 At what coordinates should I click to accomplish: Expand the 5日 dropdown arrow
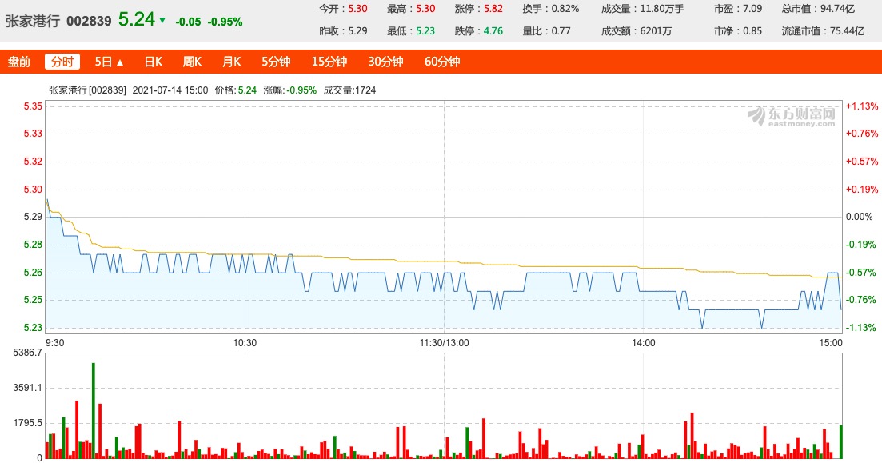point(119,62)
